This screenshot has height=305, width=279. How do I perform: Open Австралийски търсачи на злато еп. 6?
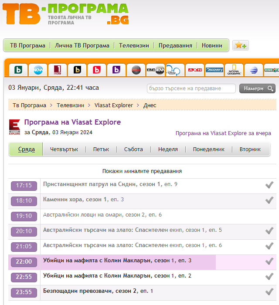[x=132, y=245]
